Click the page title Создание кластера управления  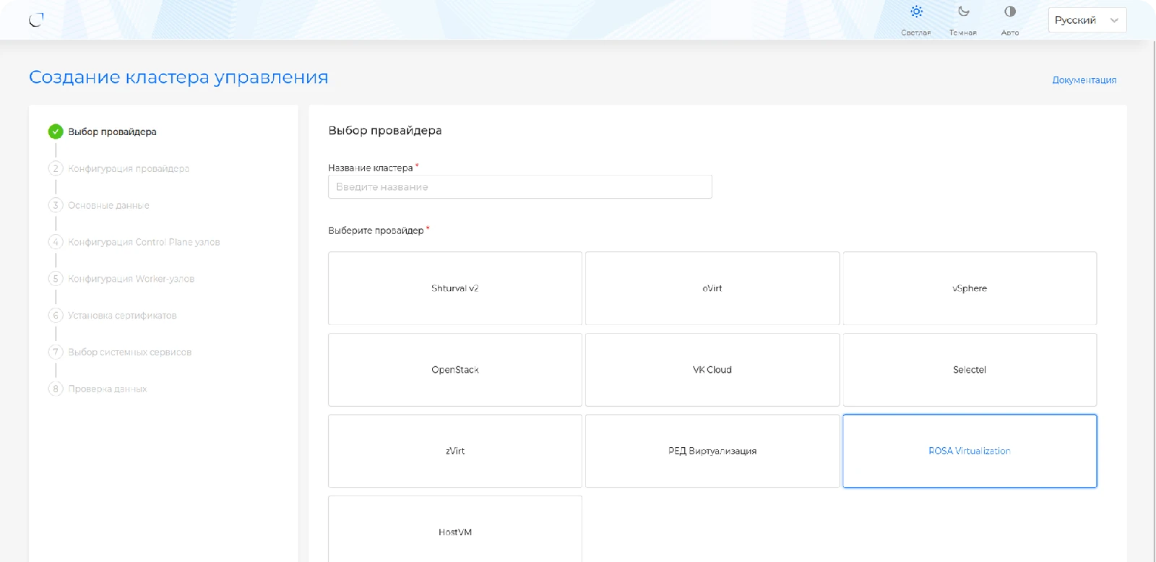pos(178,77)
